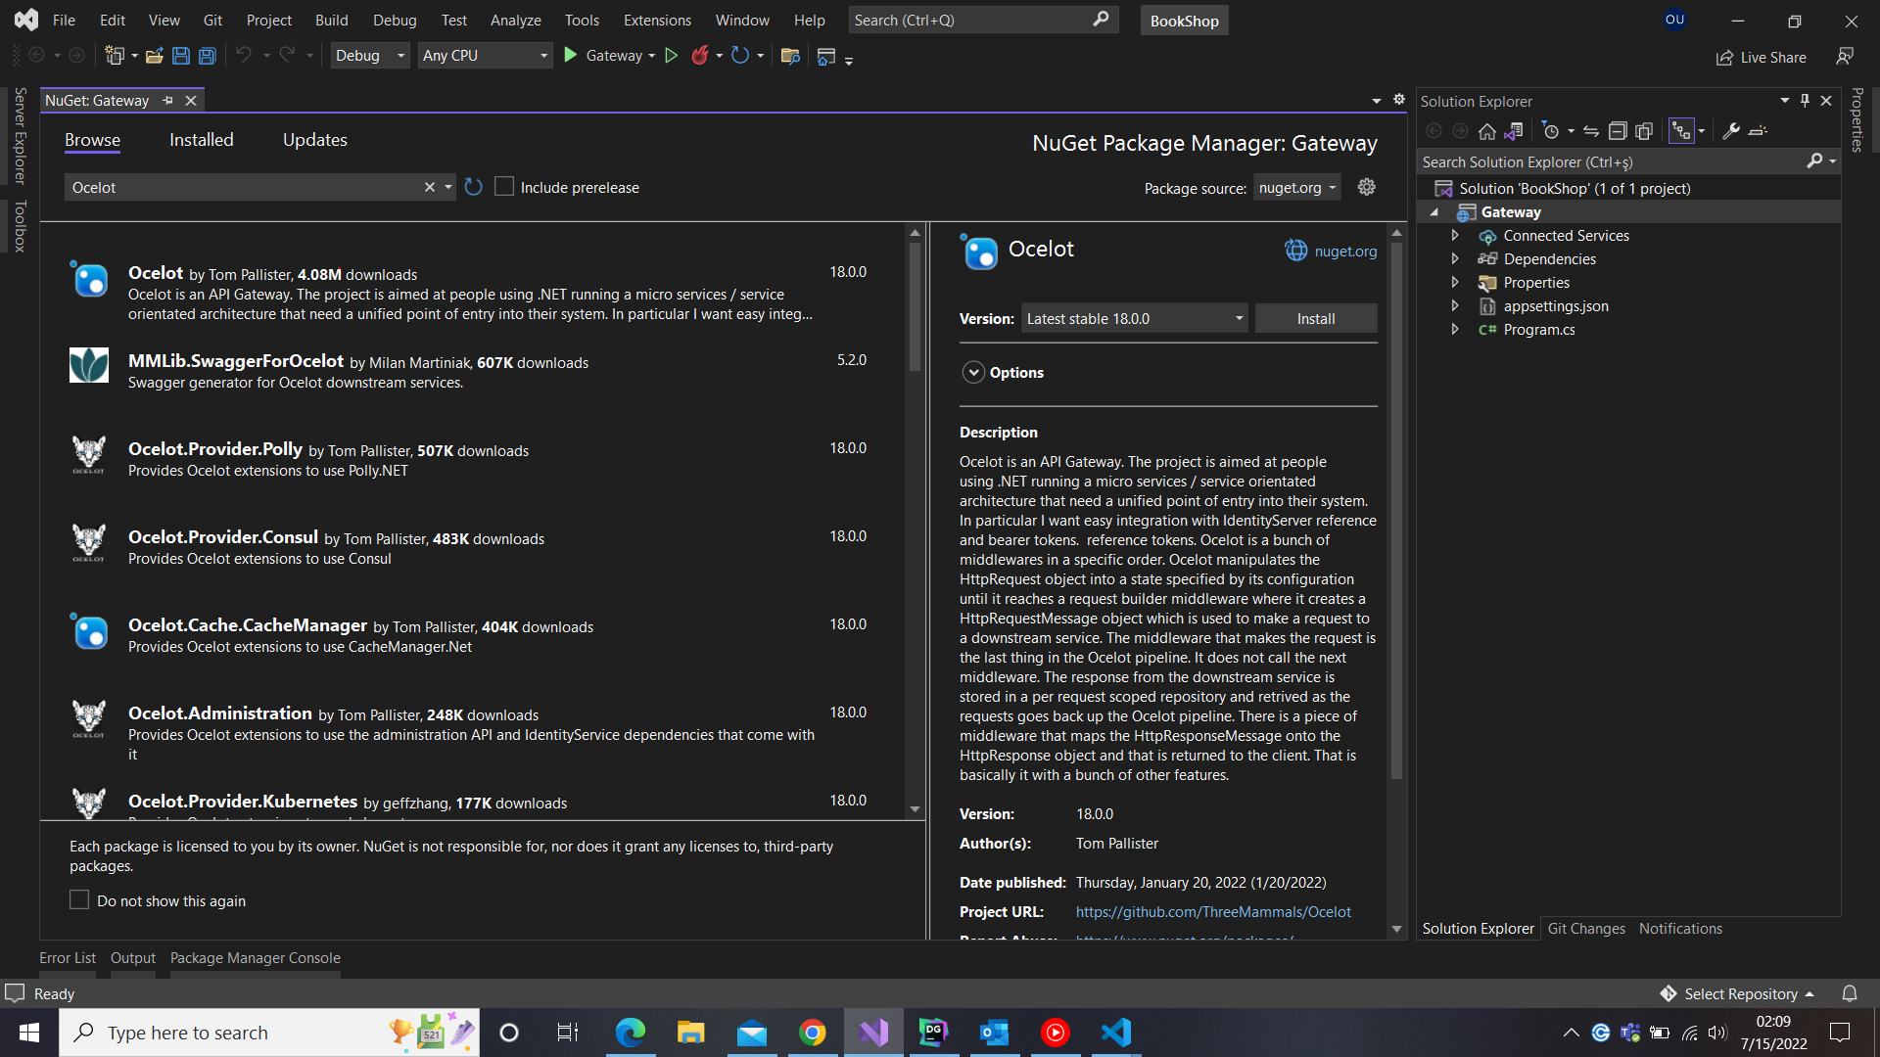Click the Save All toolbar icon
1880x1057 pixels.
[x=208, y=56]
